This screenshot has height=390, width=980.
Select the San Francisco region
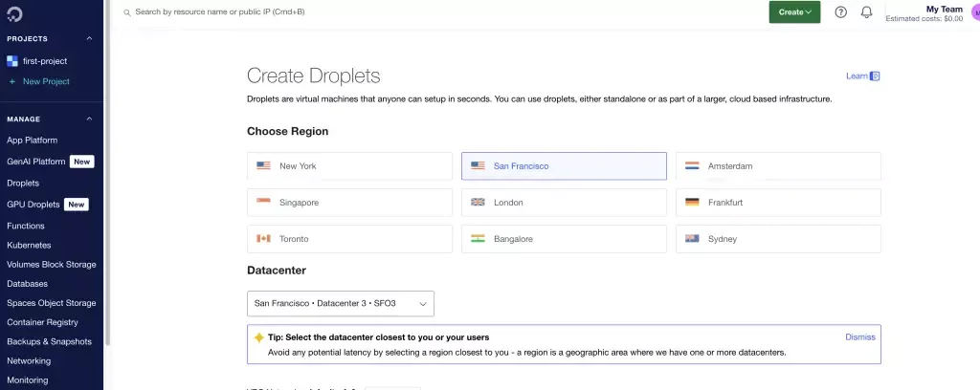(564, 166)
